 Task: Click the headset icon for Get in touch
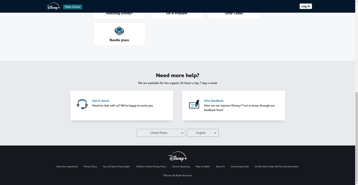point(82,104)
